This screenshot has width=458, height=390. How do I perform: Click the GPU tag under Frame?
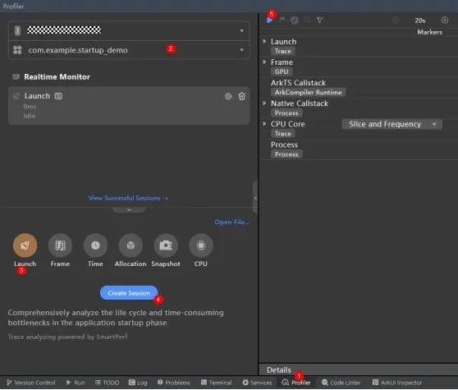(x=282, y=71)
